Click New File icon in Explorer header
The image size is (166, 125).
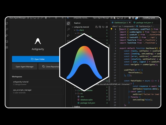pos(96,27)
